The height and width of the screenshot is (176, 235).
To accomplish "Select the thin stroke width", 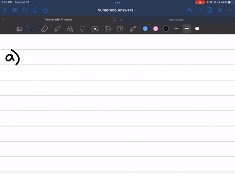I will (176, 29).
